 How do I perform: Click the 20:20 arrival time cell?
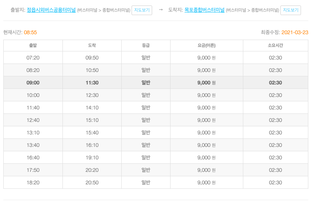[92, 170]
